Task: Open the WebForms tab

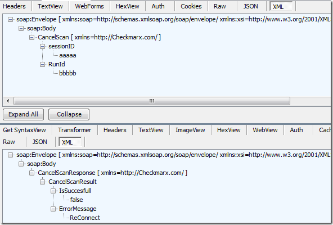Action: 89,6
